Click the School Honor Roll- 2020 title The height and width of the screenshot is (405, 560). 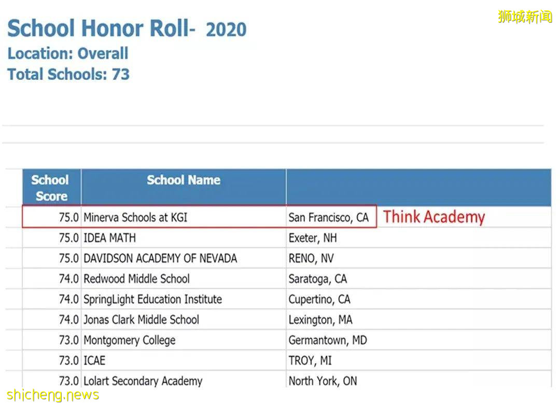tap(127, 29)
